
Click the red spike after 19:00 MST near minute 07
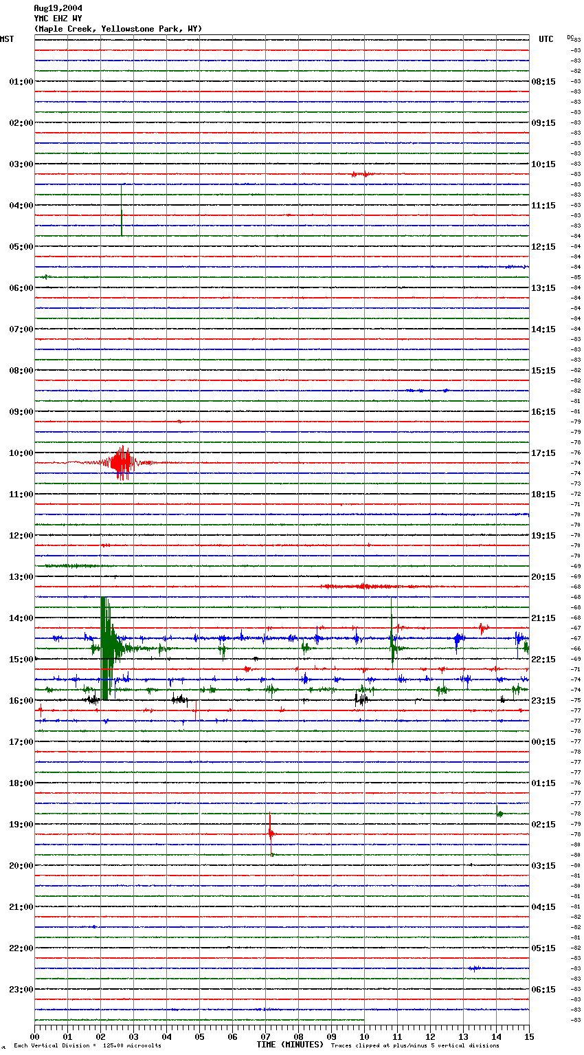coord(271,834)
